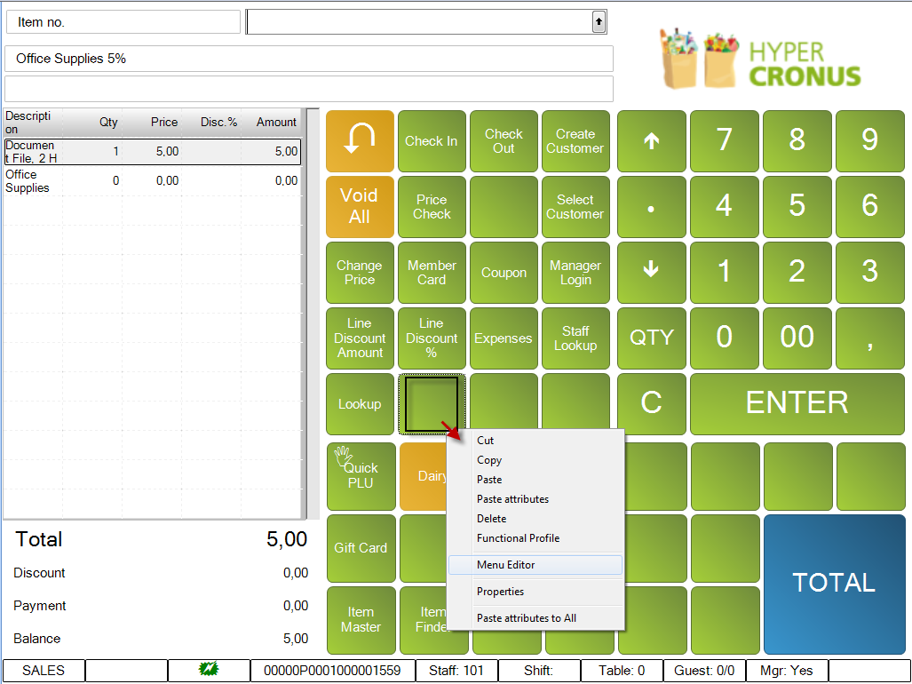
Task: Click the Item Master button
Action: click(361, 619)
